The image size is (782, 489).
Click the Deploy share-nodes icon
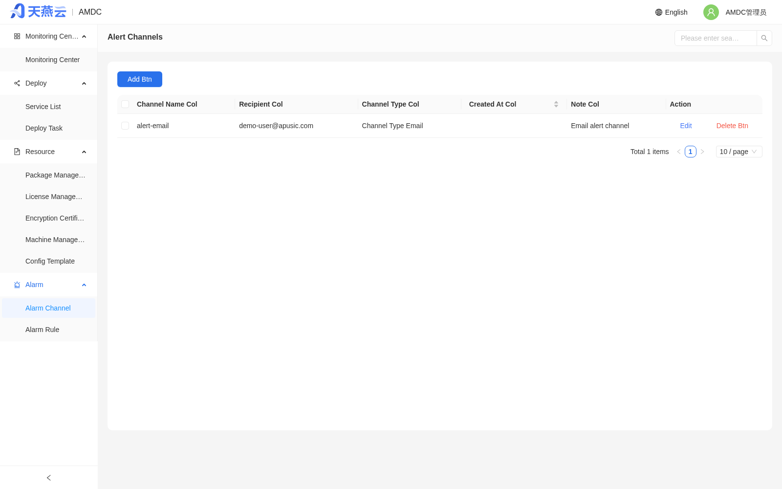click(17, 83)
